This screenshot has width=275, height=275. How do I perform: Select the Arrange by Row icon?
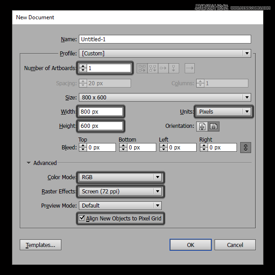[x=163, y=68]
